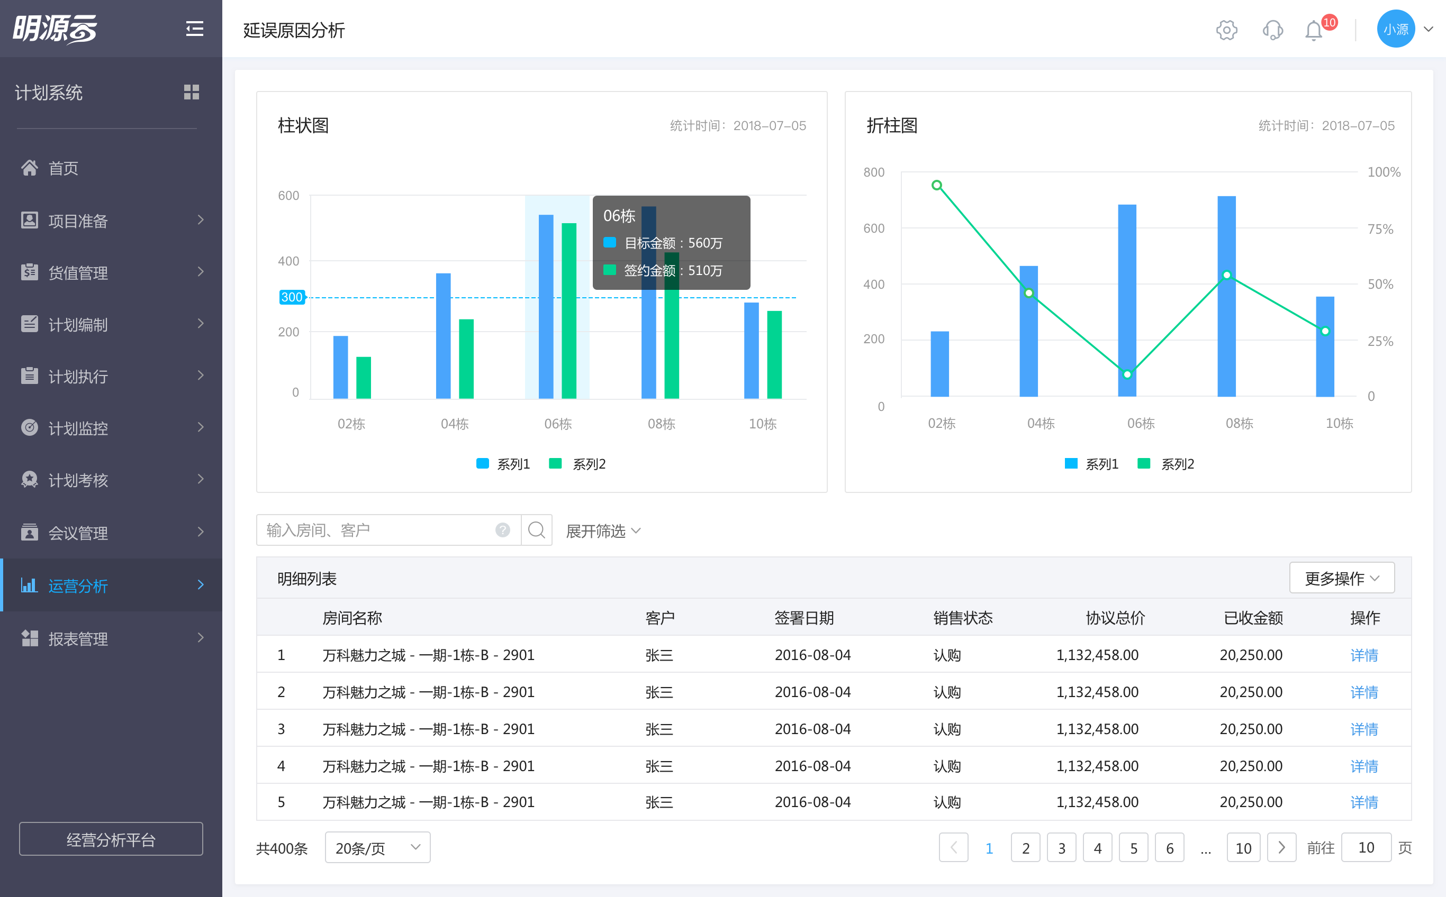The image size is (1446, 897).
Task: Click the 首页 home icon
Action: [x=29, y=168]
